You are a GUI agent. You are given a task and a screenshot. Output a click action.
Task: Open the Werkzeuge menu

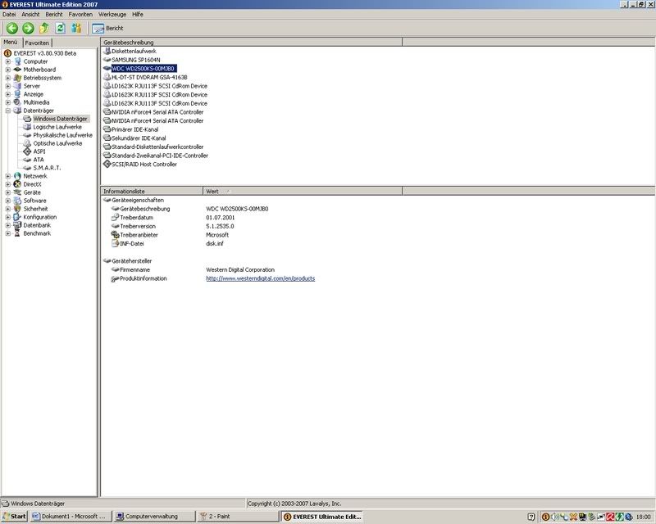click(112, 14)
